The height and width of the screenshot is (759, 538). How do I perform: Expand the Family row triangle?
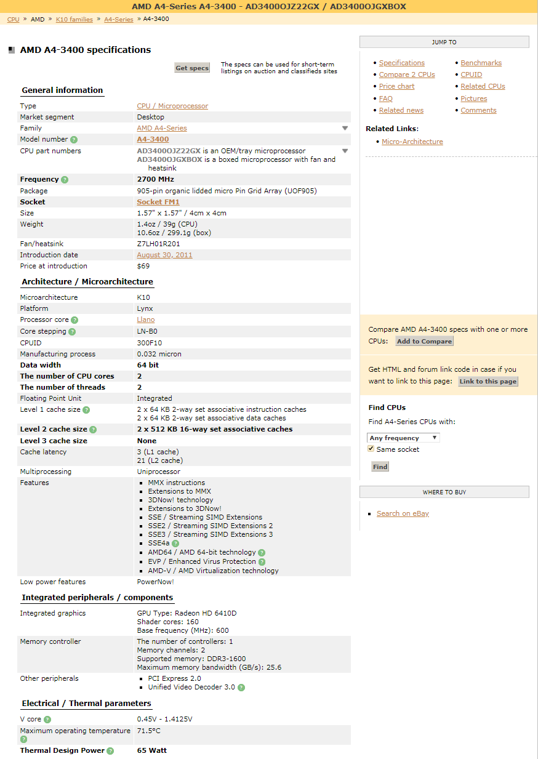(345, 128)
